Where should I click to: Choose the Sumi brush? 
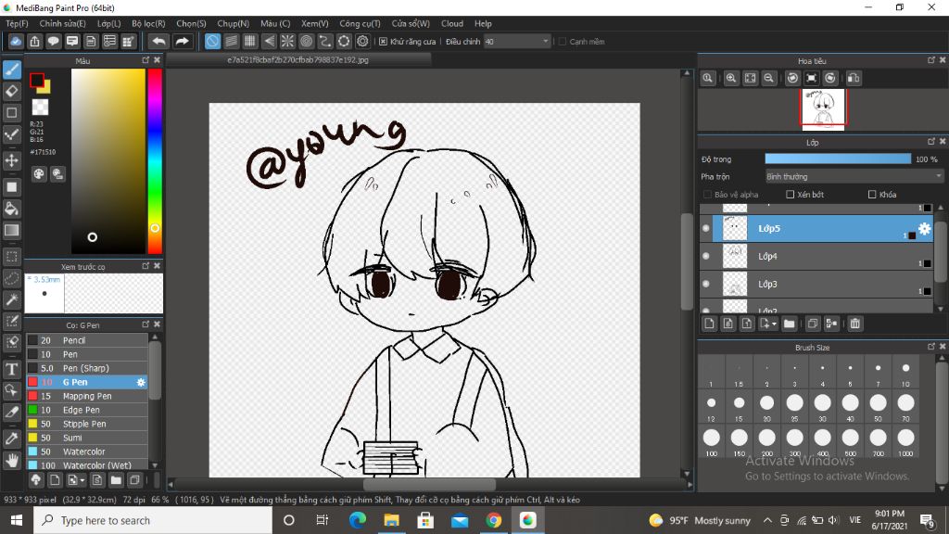(x=86, y=438)
